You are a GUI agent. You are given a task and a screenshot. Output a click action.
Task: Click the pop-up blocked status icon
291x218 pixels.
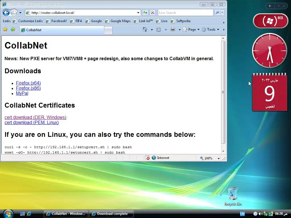(x=147, y=158)
